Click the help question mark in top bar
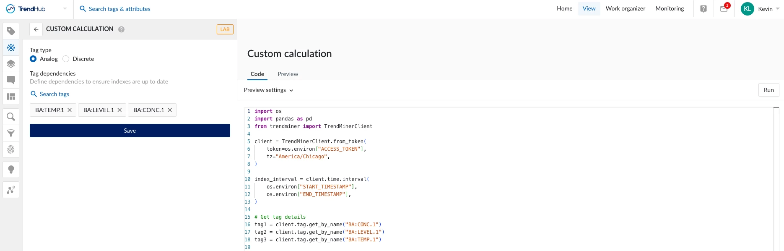 pos(704,9)
